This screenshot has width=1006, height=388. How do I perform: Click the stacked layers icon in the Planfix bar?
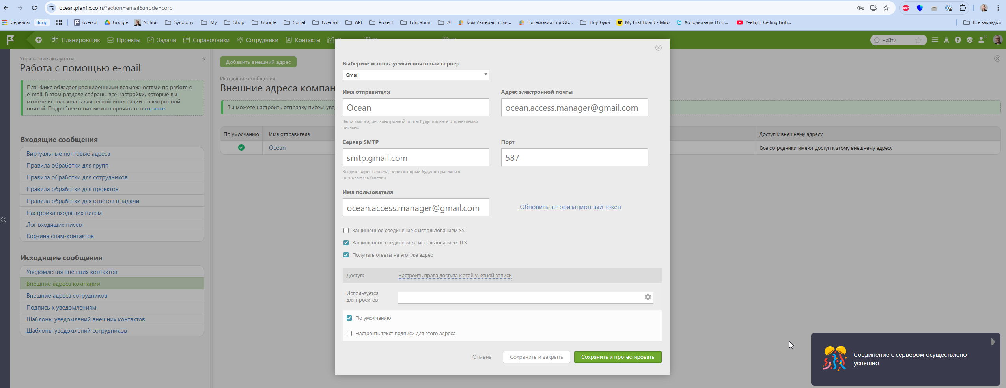point(970,40)
